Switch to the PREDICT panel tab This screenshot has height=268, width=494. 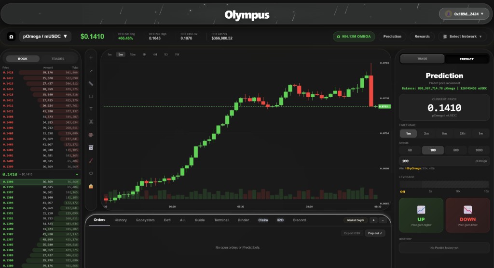tap(467, 59)
